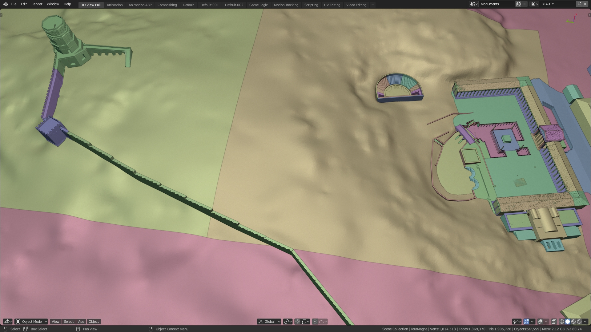Open the editor type selector icon
591x332 pixels.
point(7,322)
